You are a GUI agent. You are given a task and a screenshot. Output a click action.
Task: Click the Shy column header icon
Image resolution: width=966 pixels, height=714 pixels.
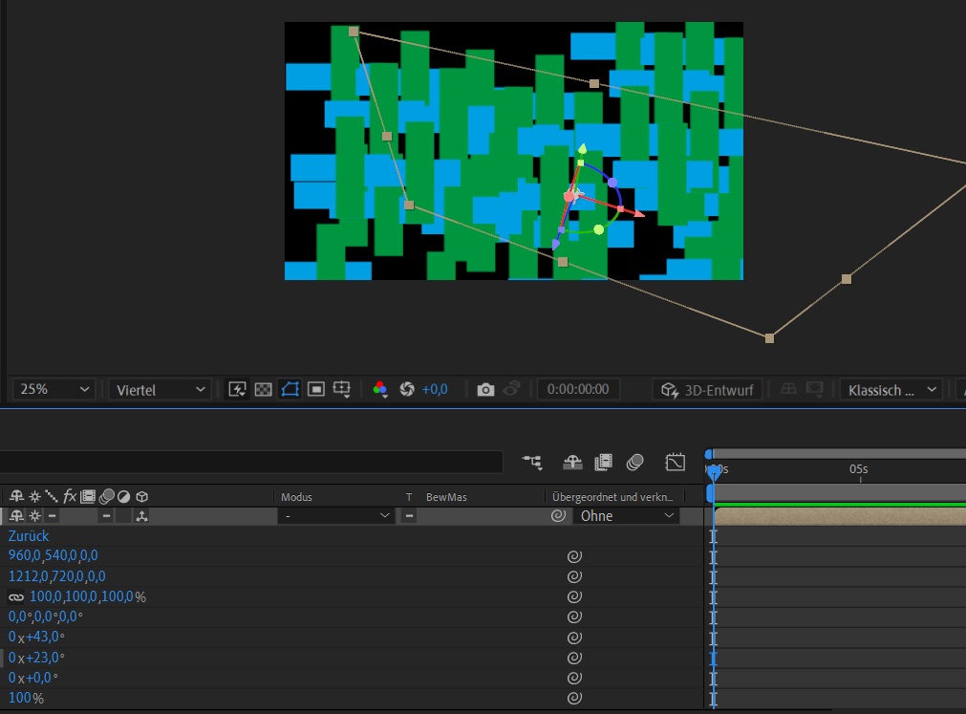tap(16, 496)
